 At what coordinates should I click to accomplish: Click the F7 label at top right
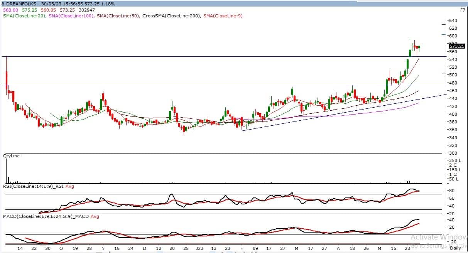click(463, 10)
